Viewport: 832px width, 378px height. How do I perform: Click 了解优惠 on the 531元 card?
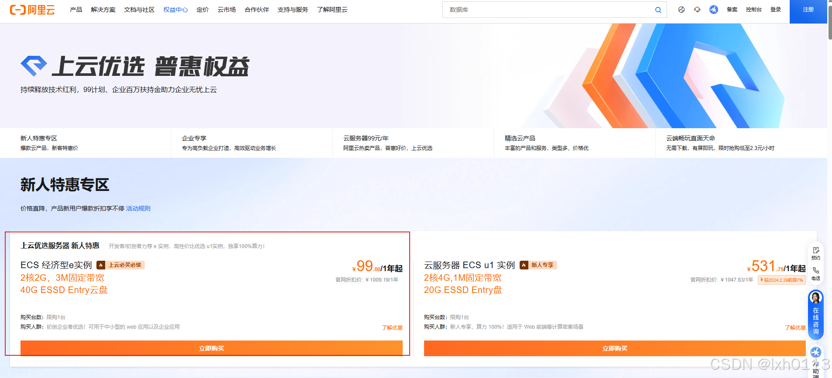[795, 328]
